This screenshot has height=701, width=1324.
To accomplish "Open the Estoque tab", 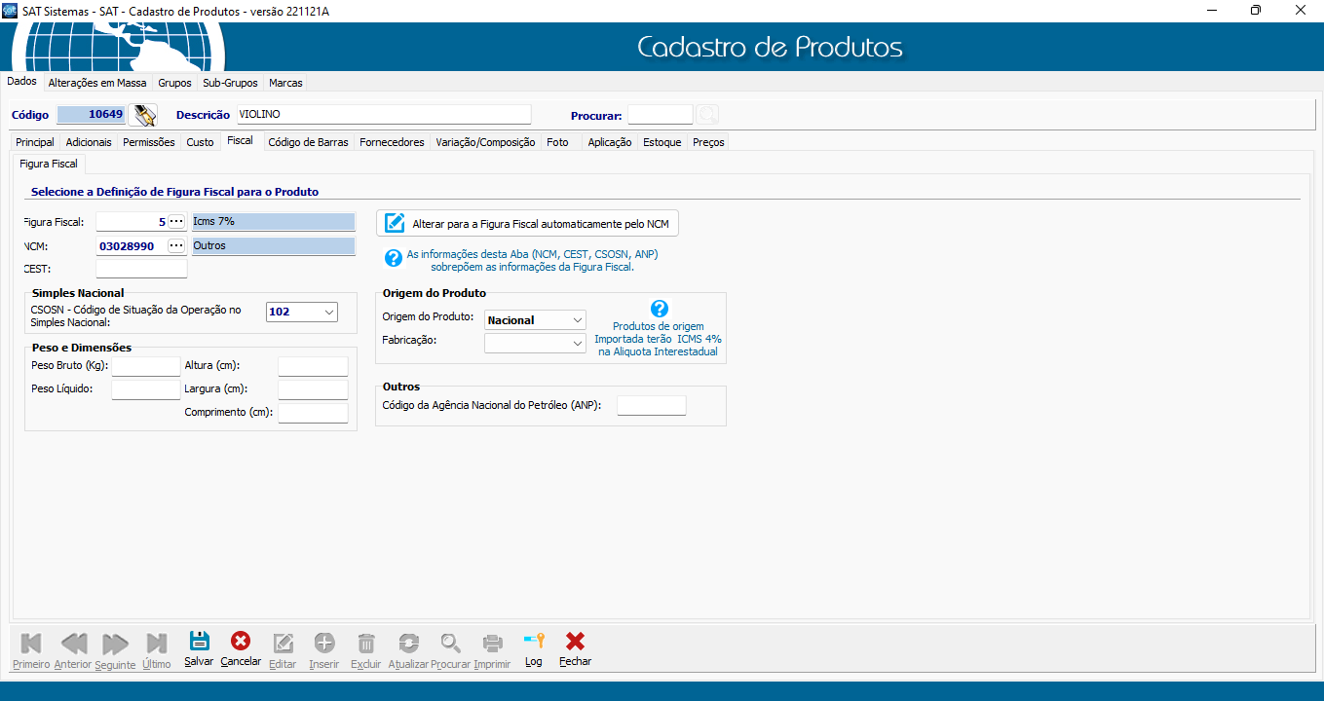I will pos(662,142).
